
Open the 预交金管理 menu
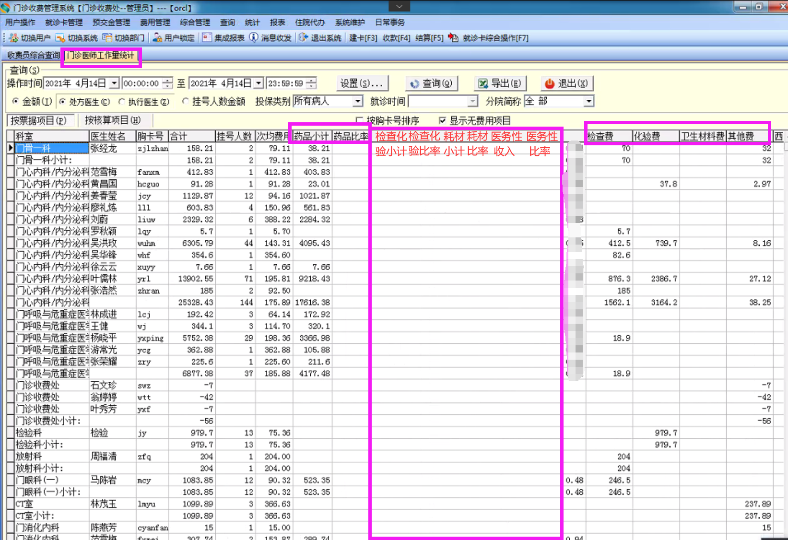tap(111, 23)
